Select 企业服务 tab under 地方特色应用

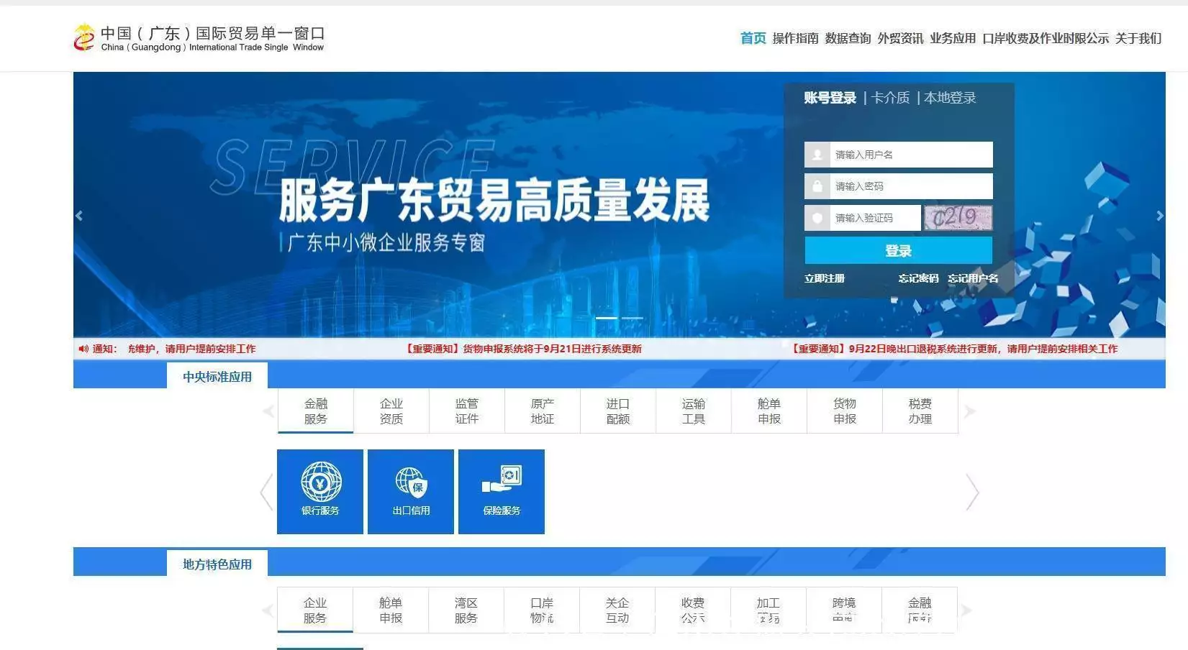click(x=315, y=610)
